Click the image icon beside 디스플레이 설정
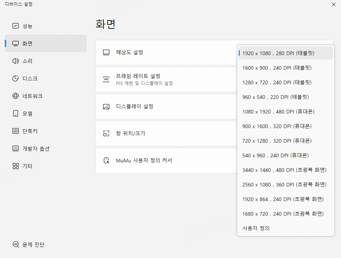Image resolution: width=341 pixels, height=258 pixels. (106, 107)
